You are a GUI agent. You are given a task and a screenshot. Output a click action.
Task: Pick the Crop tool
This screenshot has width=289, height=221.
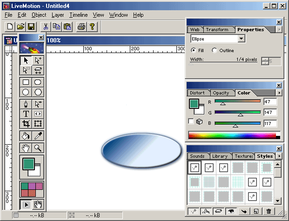(26, 124)
